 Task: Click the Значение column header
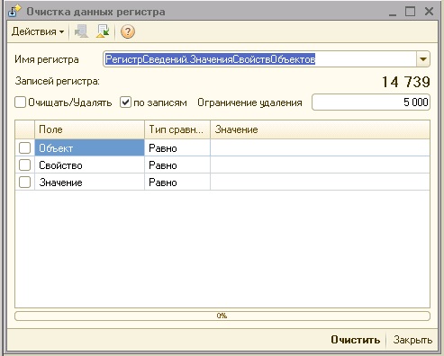pos(320,129)
